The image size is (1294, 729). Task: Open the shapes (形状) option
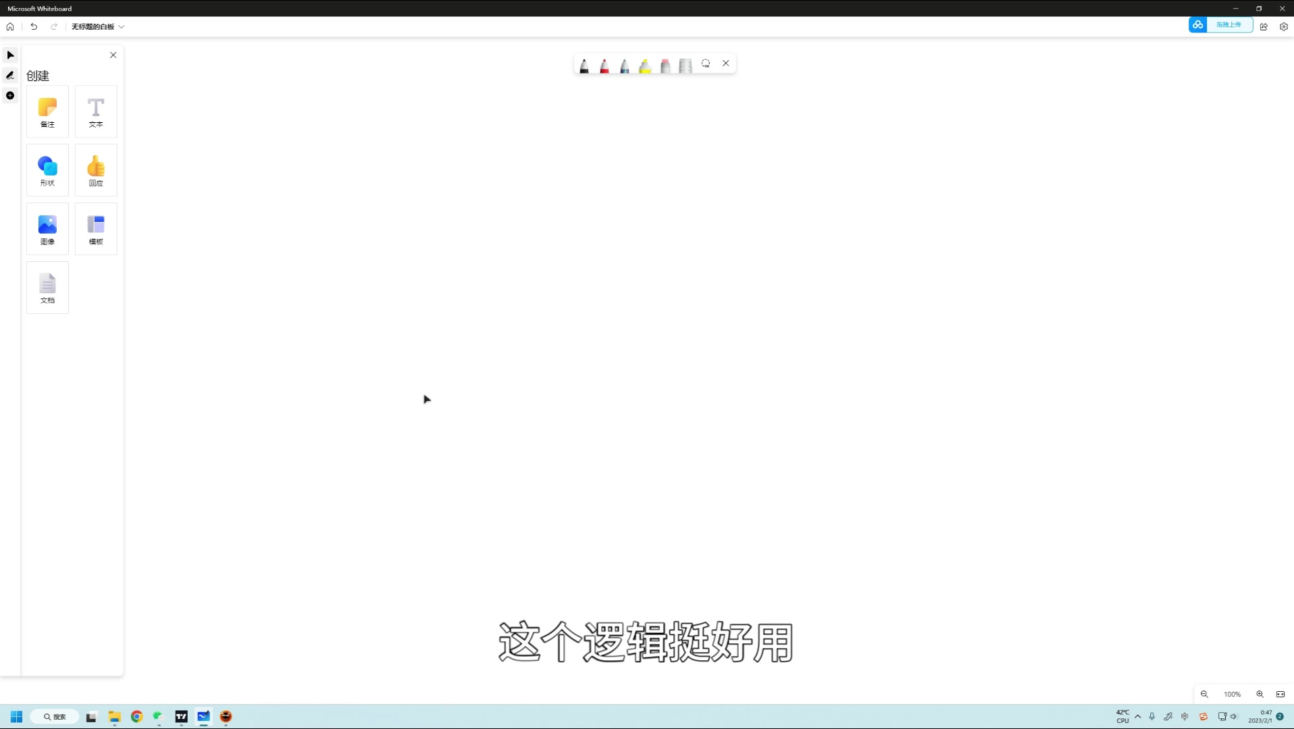47,171
